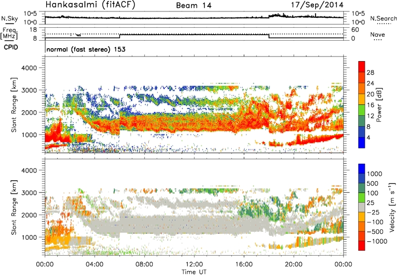Click the 1000 tick on the velocity scale

(x=374, y=174)
